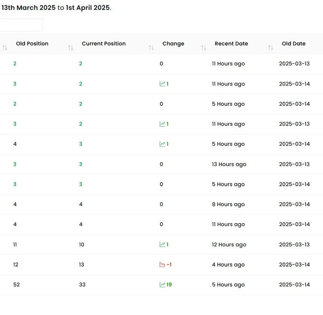323x315 pixels.
Task: Click the Change value '19'
Action: tap(169, 285)
